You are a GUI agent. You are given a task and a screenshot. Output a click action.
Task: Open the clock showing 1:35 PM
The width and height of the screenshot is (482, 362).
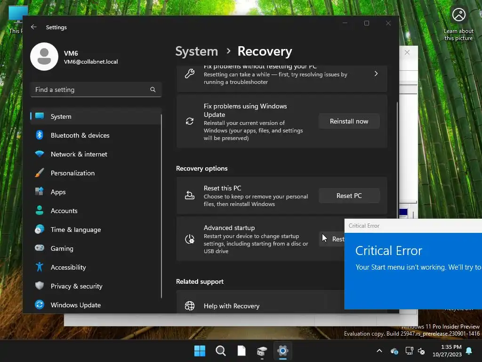pyautogui.click(x=447, y=351)
